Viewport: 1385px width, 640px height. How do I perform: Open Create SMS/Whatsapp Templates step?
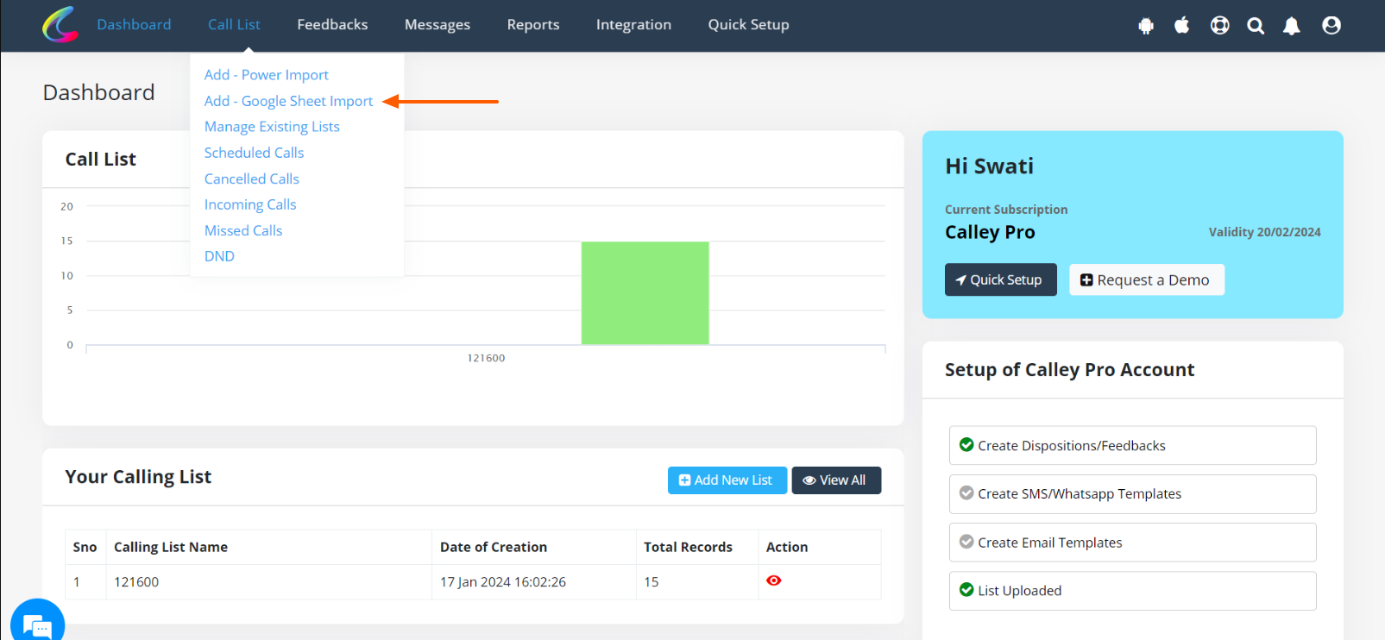pos(1132,494)
